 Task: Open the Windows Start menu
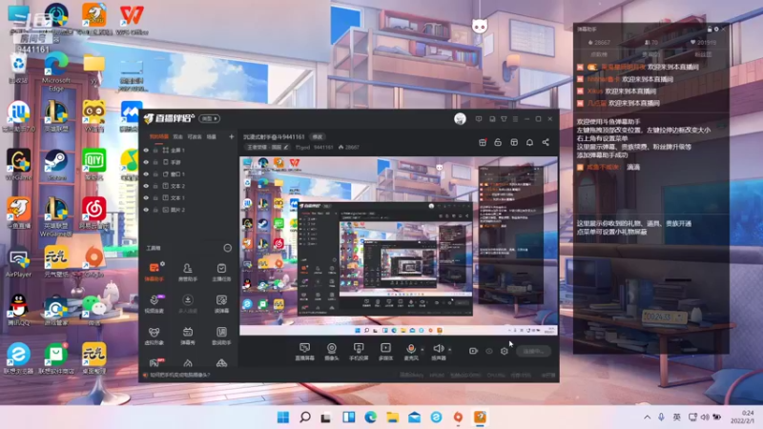[282, 418]
